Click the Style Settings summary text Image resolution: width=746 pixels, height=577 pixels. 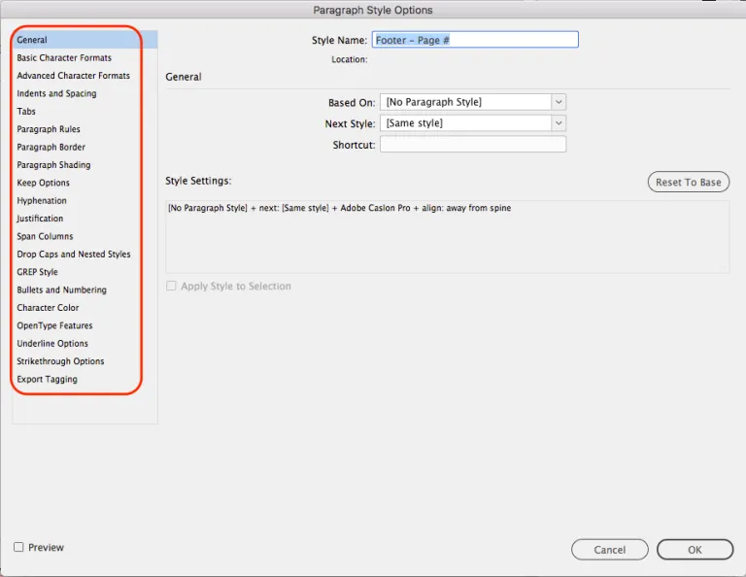click(x=339, y=208)
